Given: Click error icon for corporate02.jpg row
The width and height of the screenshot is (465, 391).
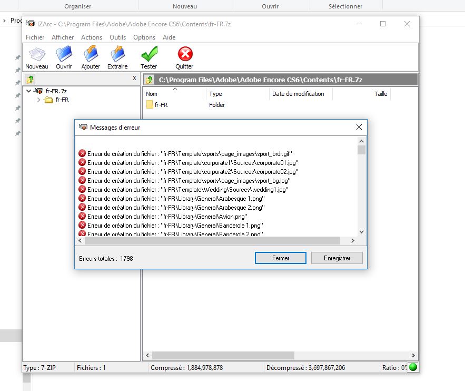Looking at the screenshot, I should pos(82,171).
